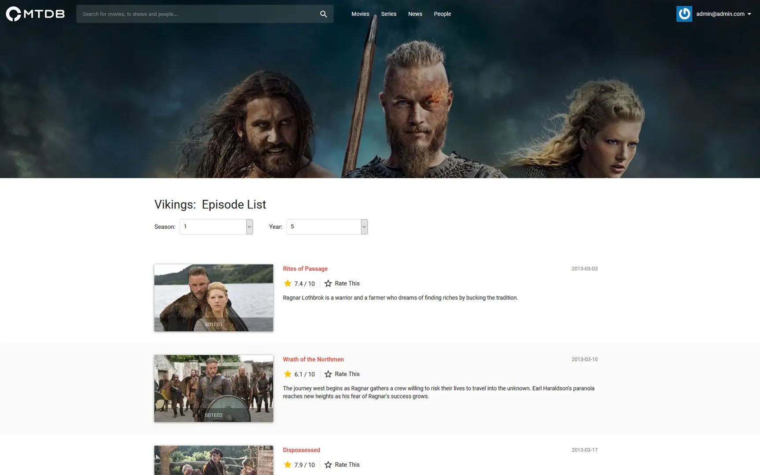The width and height of the screenshot is (760, 475).
Task: Click the 2013-03-17 air date
Action: pyautogui.click(x=585, y=450)
